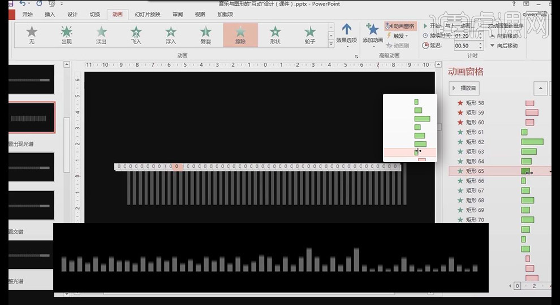
Task: Select the 出现 (Appear) animation effect
Action: coord(66,35)
